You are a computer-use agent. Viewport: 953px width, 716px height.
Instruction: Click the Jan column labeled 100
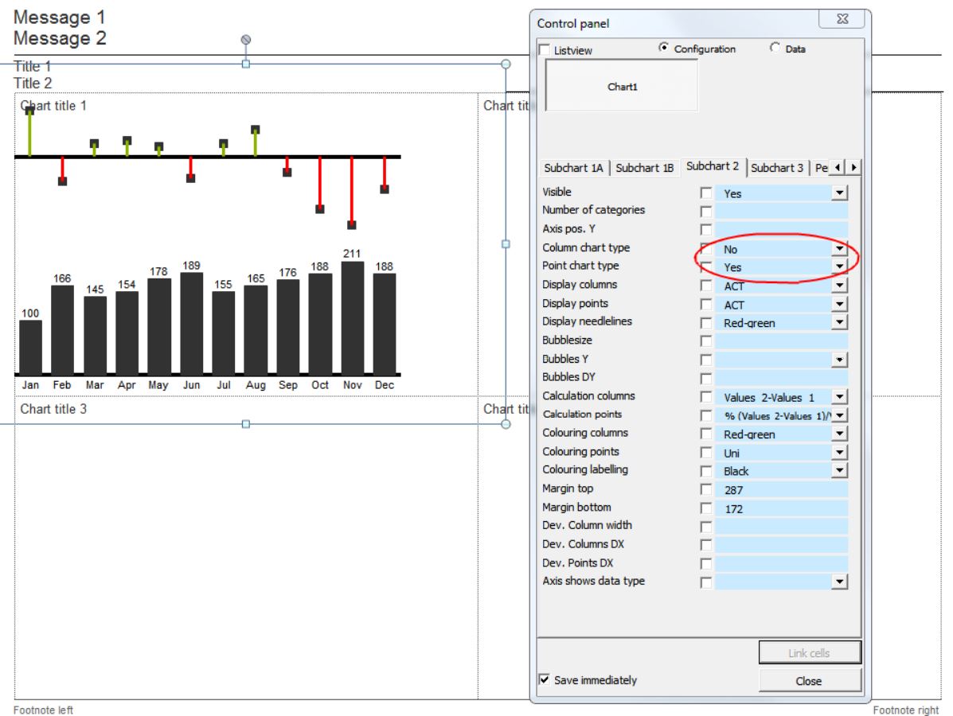(30, 346)
